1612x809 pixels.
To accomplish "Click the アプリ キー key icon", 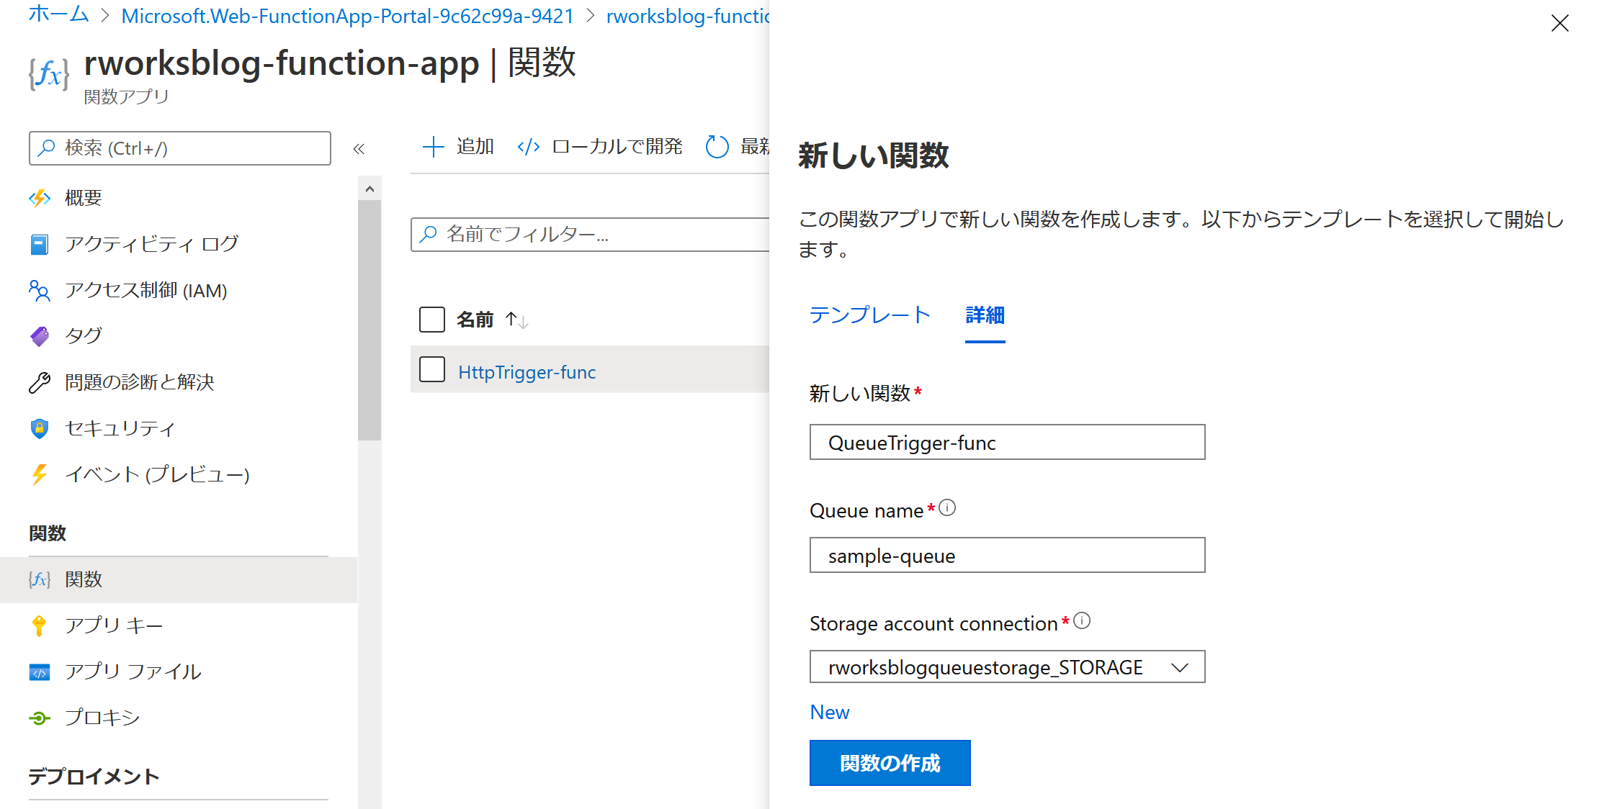I will point(40,625).
